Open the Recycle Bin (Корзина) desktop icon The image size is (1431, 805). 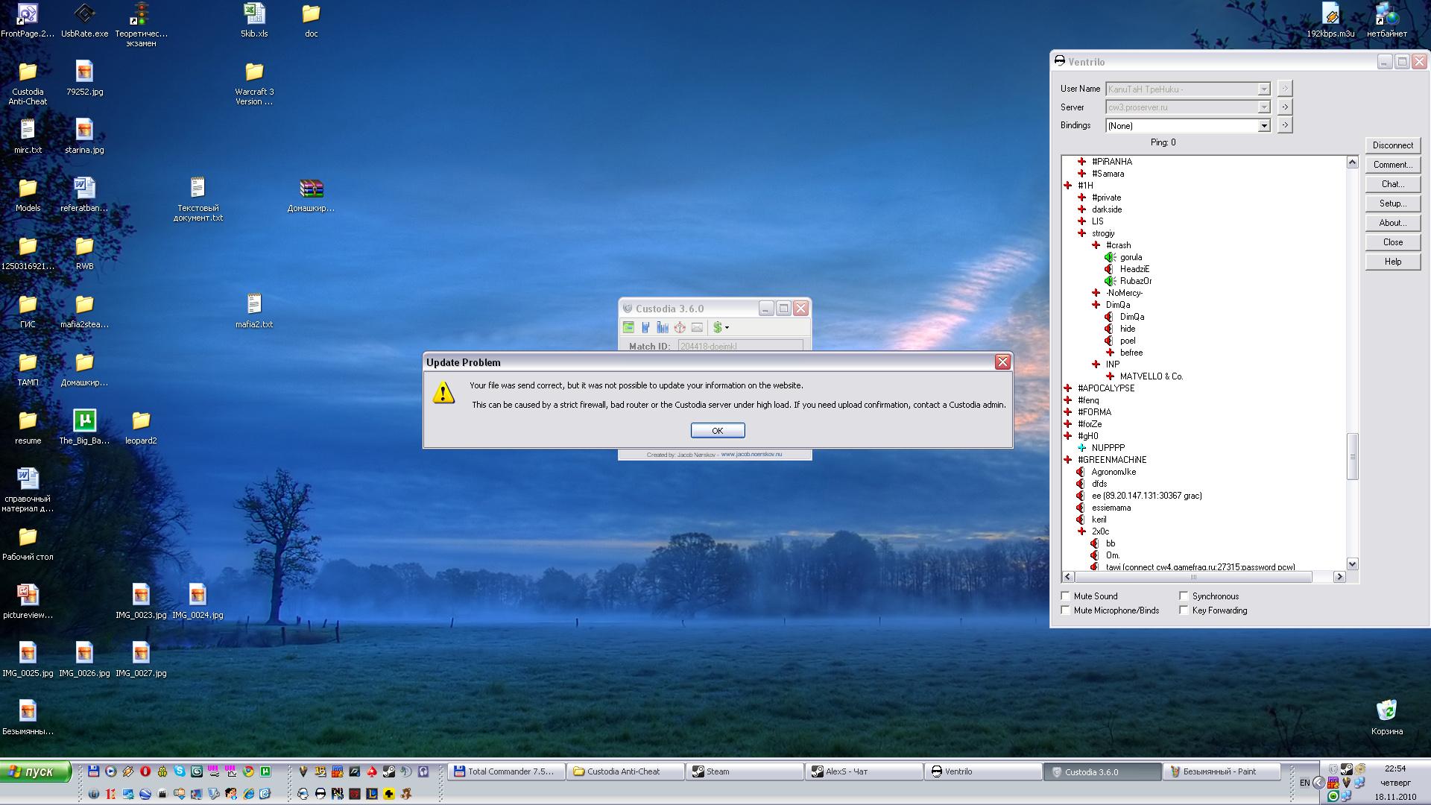[1386, 710]
